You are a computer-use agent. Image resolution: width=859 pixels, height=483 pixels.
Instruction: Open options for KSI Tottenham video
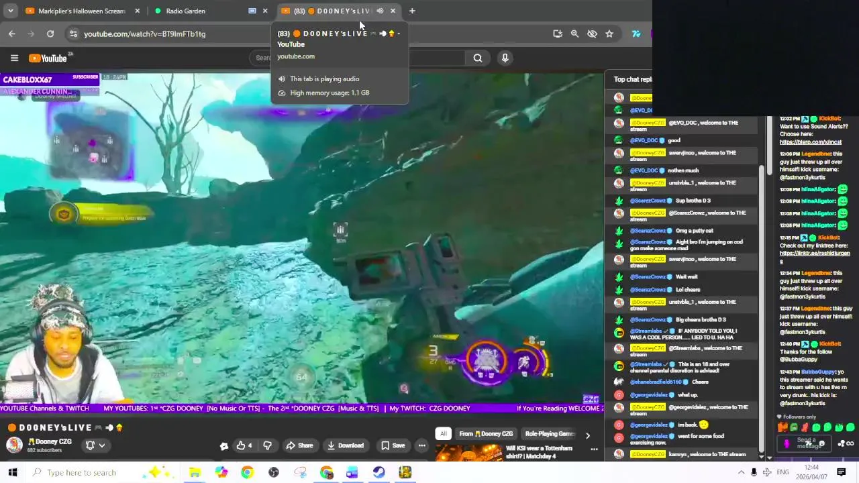tap(594, 449)
